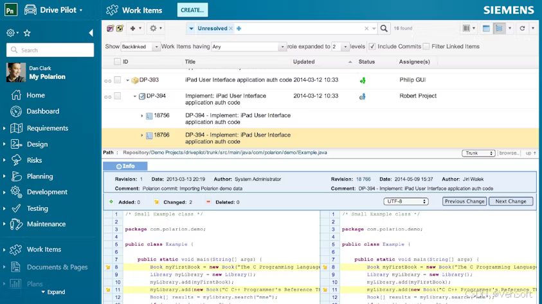The width and height of the screenshot is (542, 304).
Task: Expand revision 18756 tree row
Action: 141,116
